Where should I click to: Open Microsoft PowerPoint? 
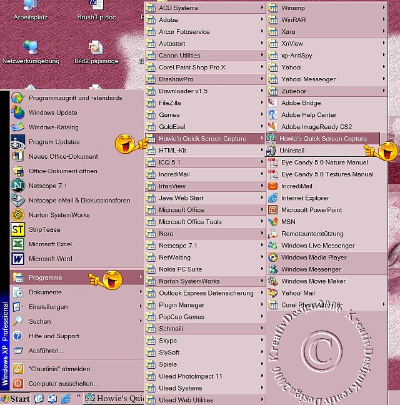click(327, 210)
